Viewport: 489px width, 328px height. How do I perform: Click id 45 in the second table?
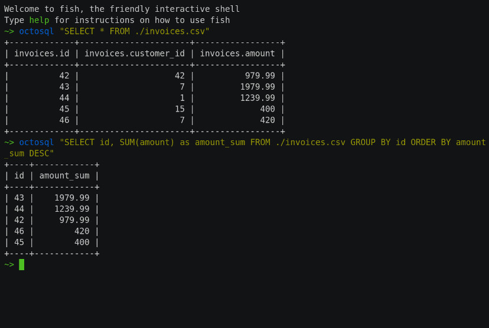tap(19, 242)
